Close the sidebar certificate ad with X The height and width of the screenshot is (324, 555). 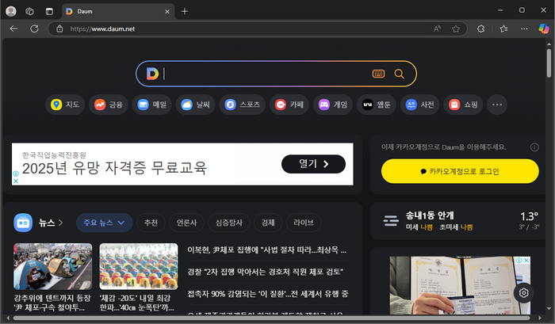(526, 261)
